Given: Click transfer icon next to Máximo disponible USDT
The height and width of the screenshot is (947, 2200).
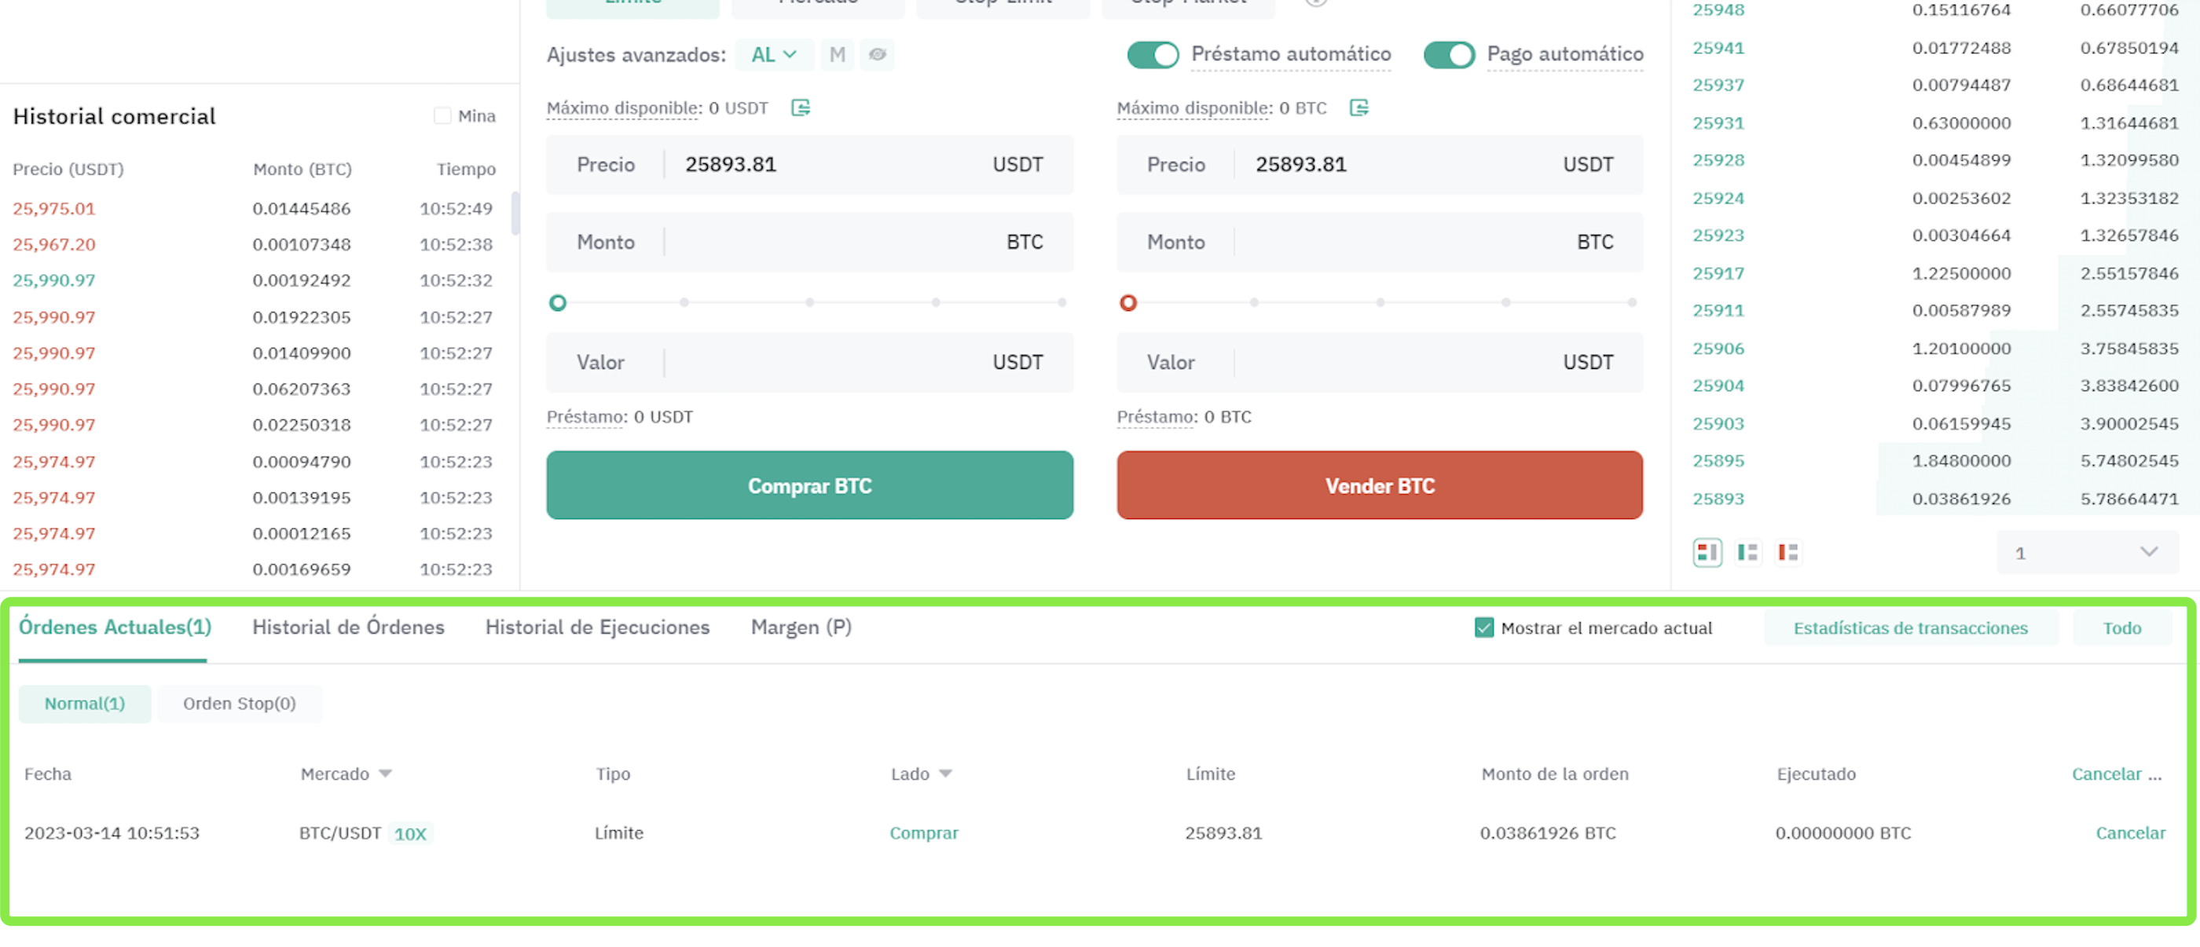Looking at the screenshot, I should click(x=799, y=108).
